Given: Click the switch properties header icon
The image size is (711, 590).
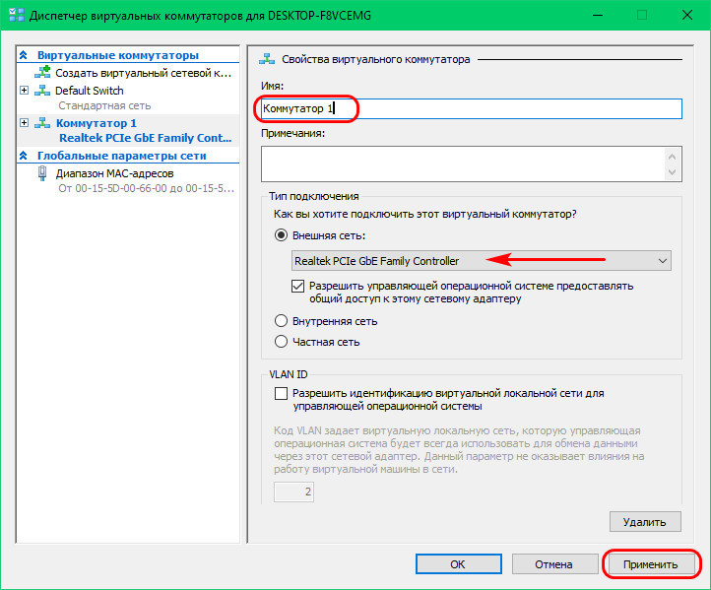Looking at the screenshot, I should (267, 59).
